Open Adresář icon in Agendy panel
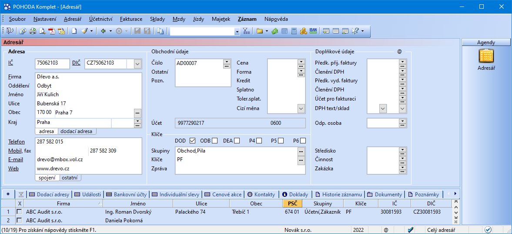The width and height of the screenshot is (512, 234). point(486,60)
